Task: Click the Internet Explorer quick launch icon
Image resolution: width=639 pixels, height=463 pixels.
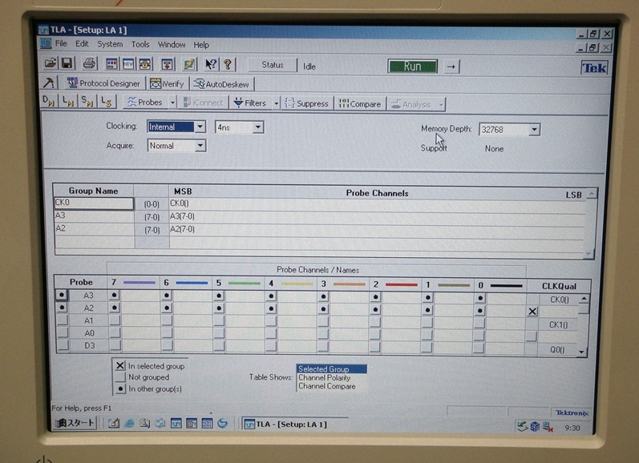Action: (130, 424)
